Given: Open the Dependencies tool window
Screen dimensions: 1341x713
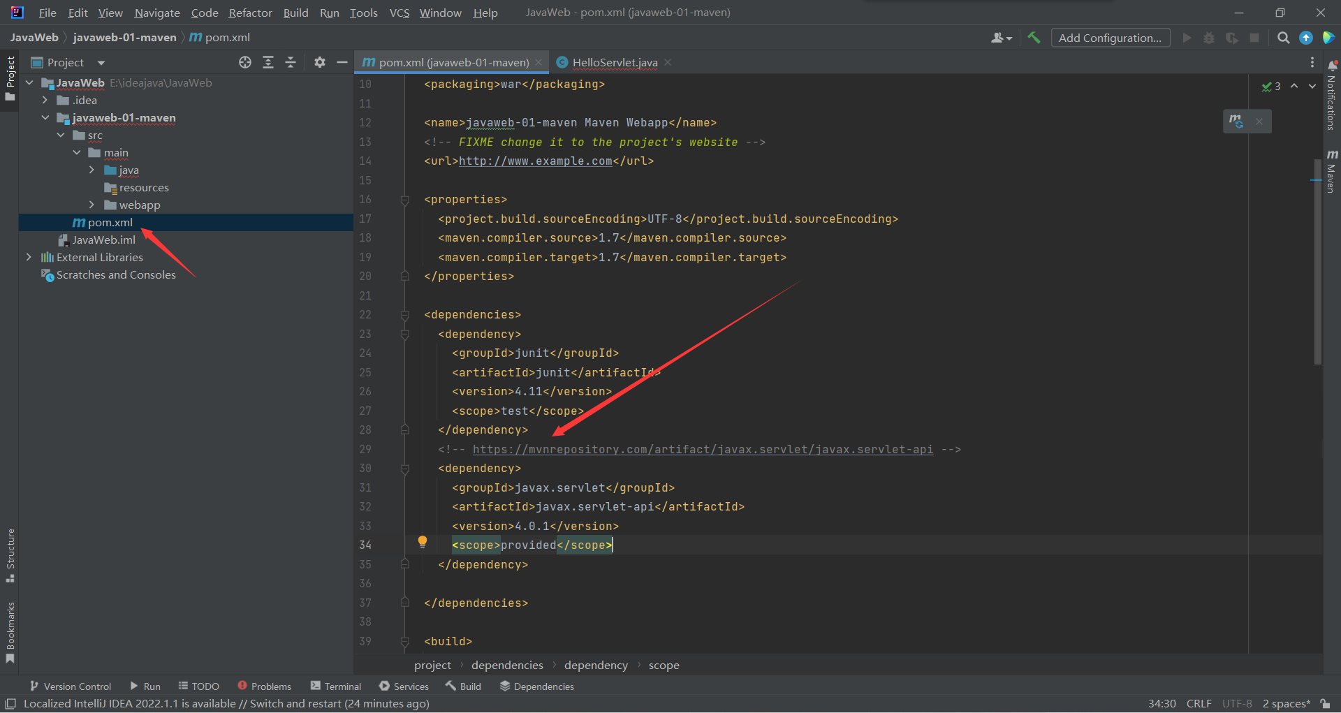Looking at the screenshot, I should click(x=537, y=686).
